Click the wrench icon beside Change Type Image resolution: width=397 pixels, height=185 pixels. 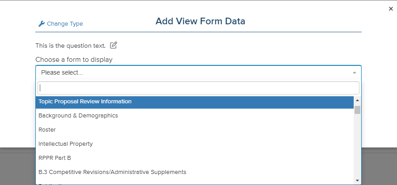(41, 24)
